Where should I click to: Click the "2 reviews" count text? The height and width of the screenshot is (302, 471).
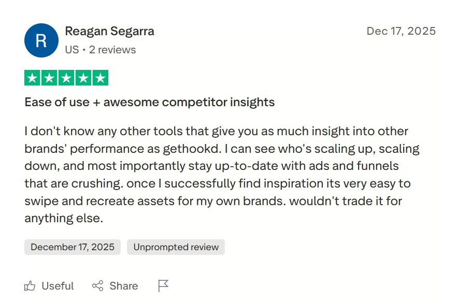click(x=112, y=50)
